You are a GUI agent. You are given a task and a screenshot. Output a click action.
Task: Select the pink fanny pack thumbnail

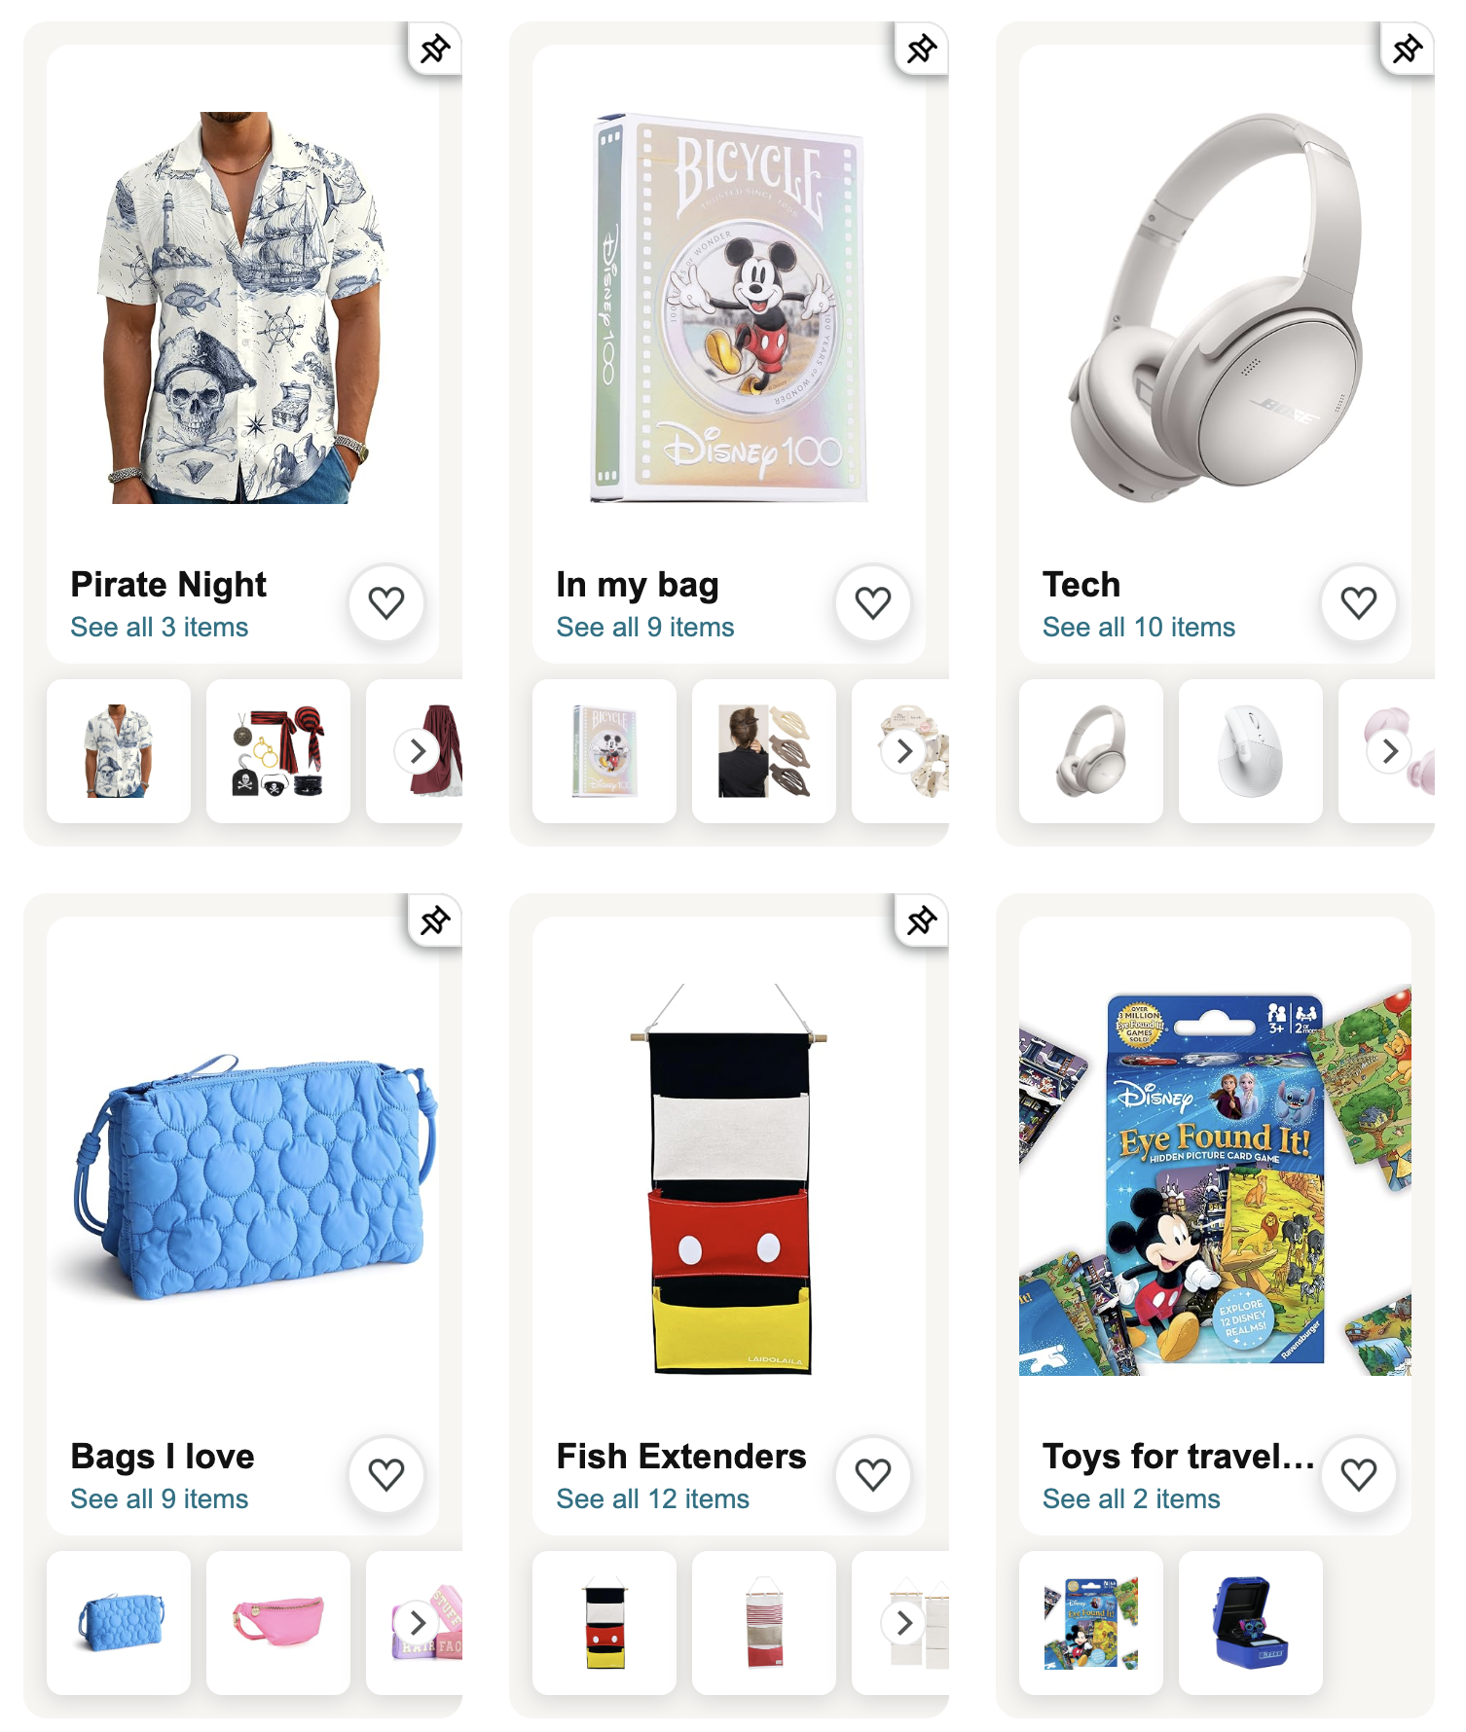pos(278,1623)
